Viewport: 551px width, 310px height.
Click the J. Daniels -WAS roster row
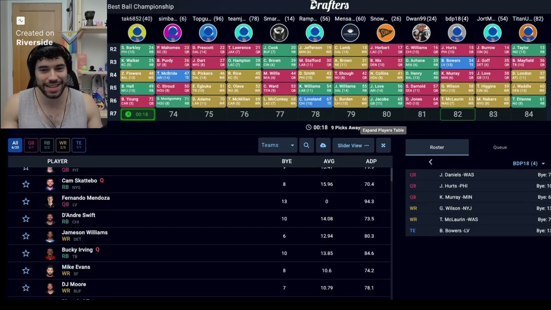click(478, 175)
